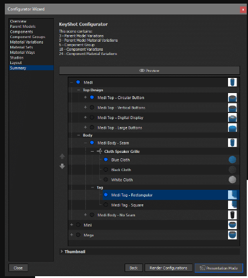Image resolution: width=248 pixels, height=278 pixels.
Task: Expand Medi Top - Circular Button node
Action: pyautogui.click(x=85, y=97)
